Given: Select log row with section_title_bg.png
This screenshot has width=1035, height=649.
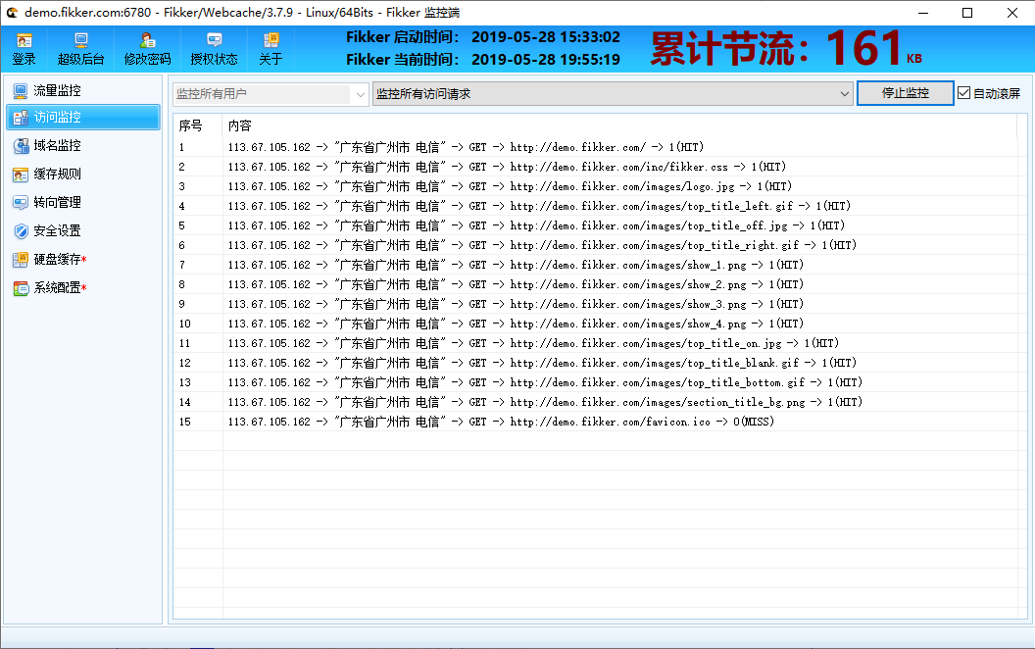Looking at the screenshot, I should [595, 402].
